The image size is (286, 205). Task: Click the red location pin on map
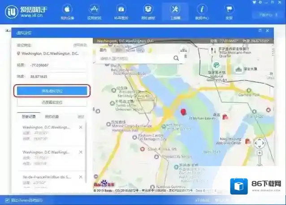point(182,112)
